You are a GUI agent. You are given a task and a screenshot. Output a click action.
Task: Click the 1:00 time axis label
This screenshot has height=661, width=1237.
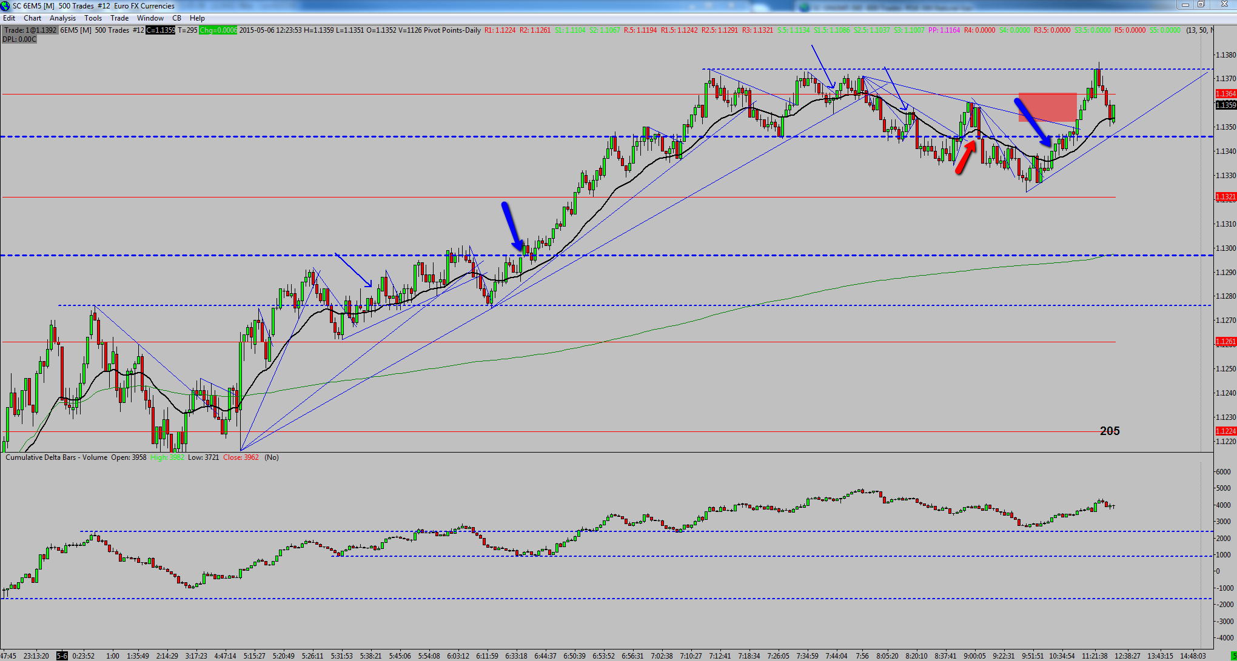(113, 656)
